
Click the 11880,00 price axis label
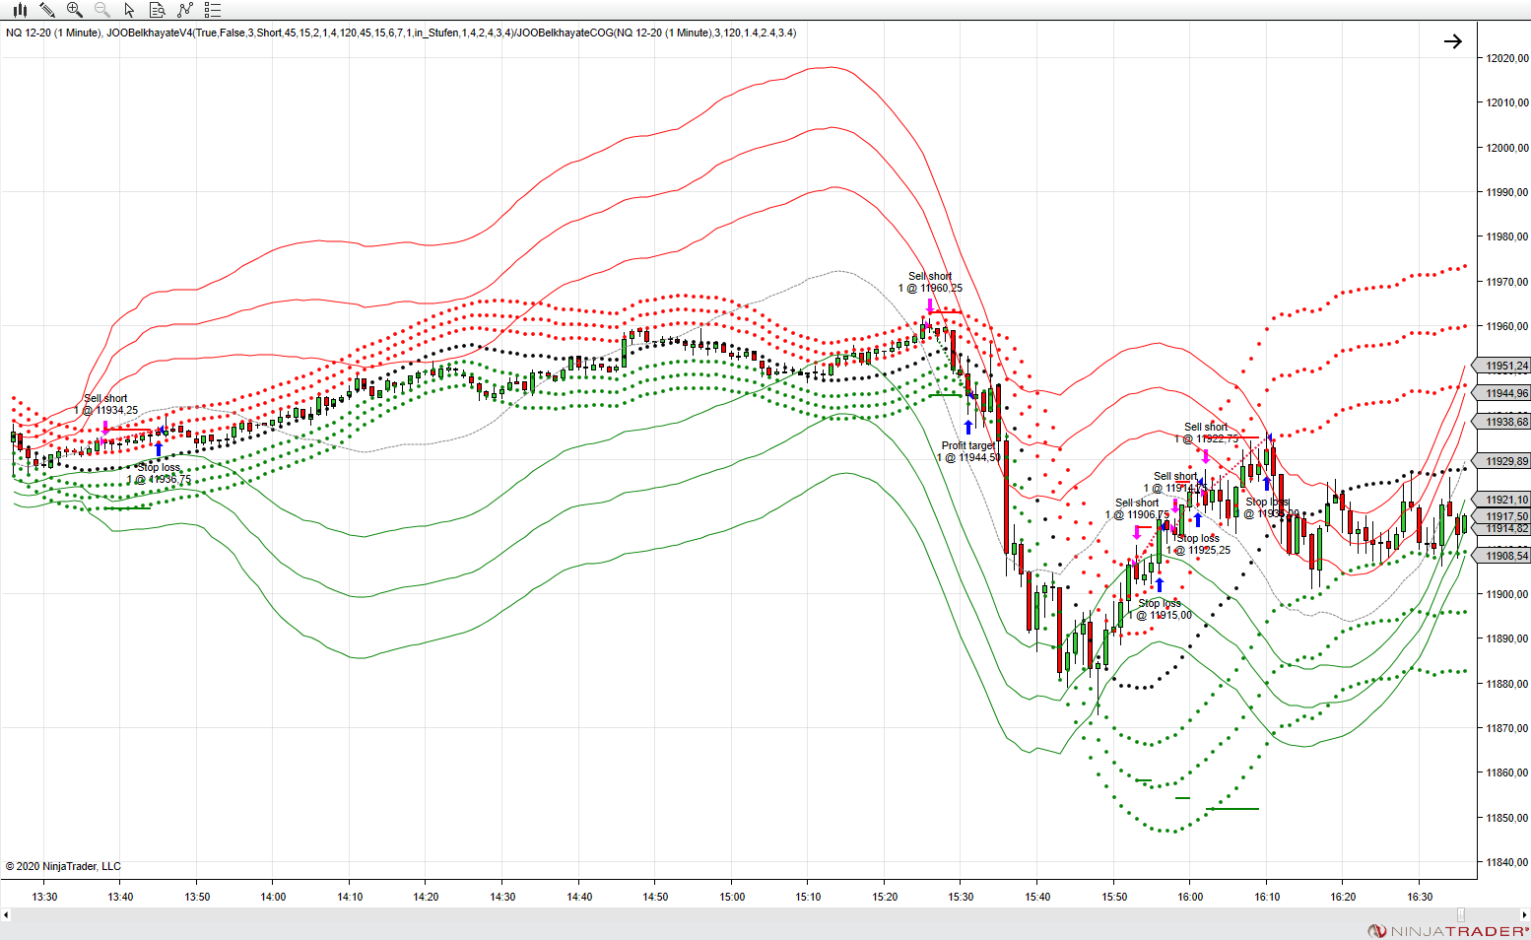(x=1507, y=684)
